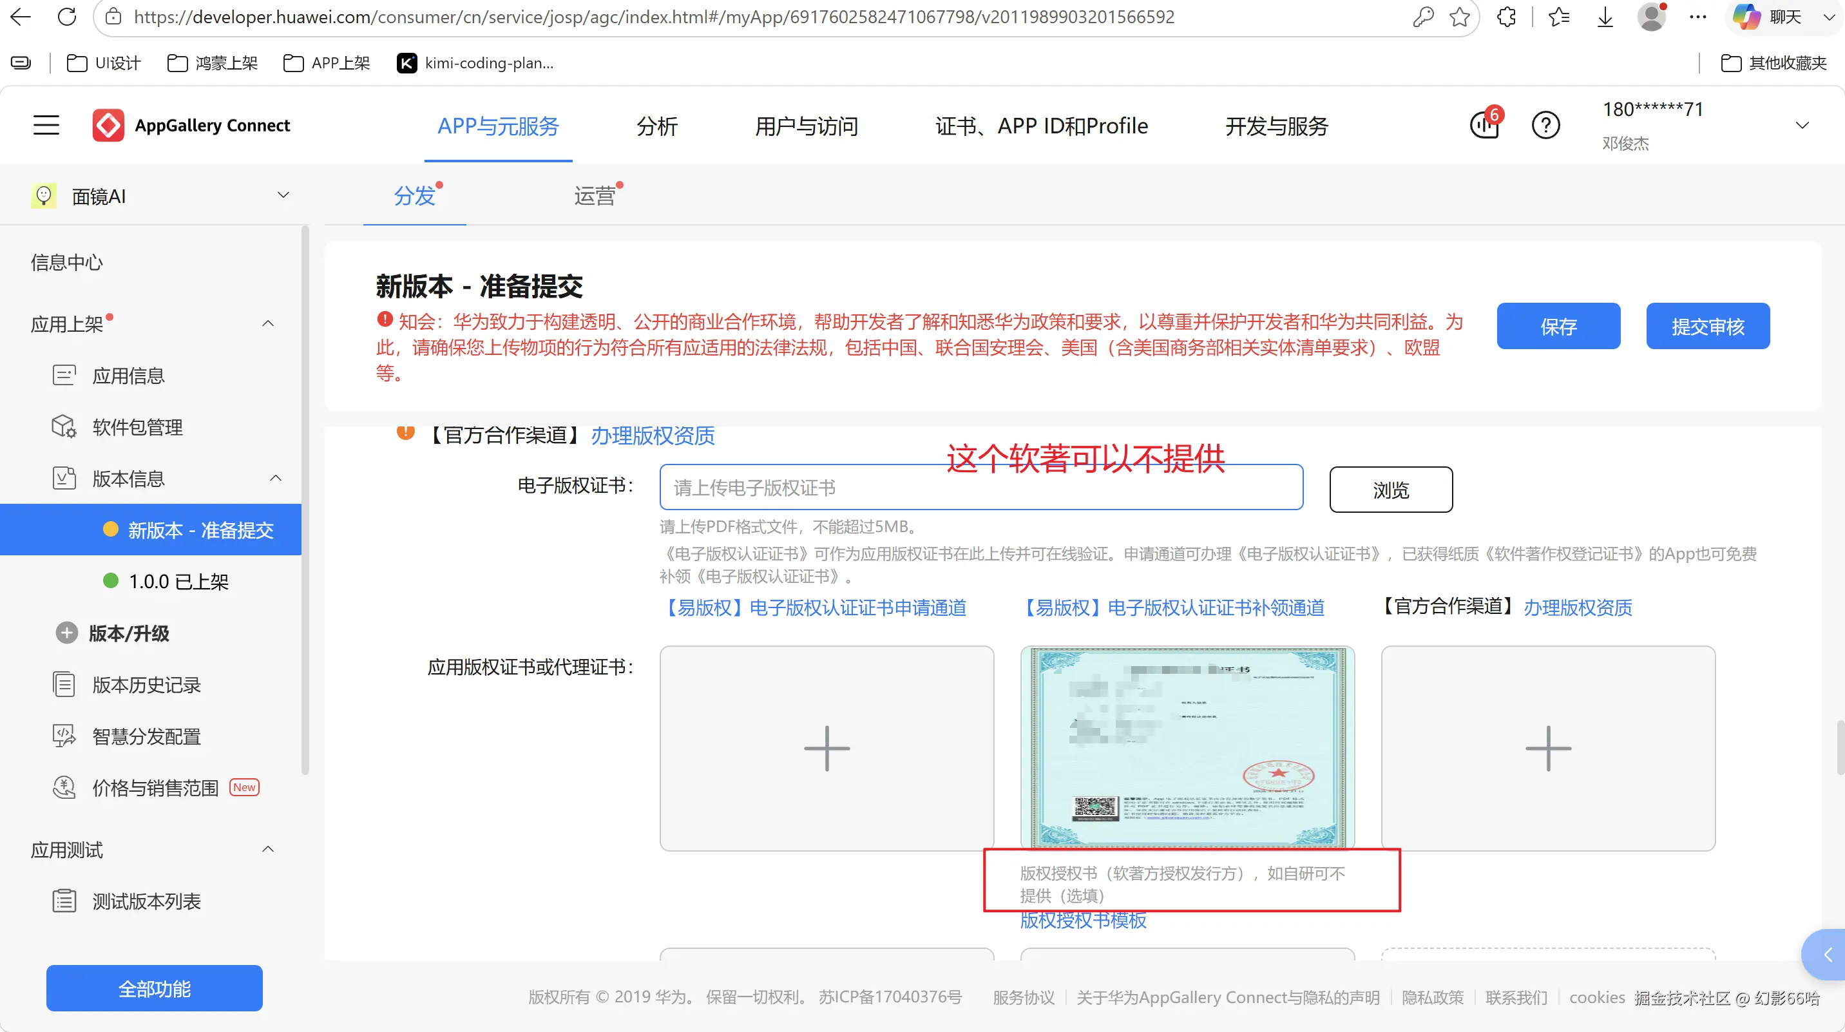This screenshot has width=1845, height=1032.
Task: Click the browser address bar URL
Action: click(654, 17)
